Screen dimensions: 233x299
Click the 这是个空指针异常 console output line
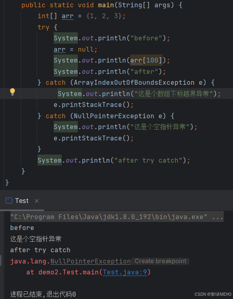[36, 239]
